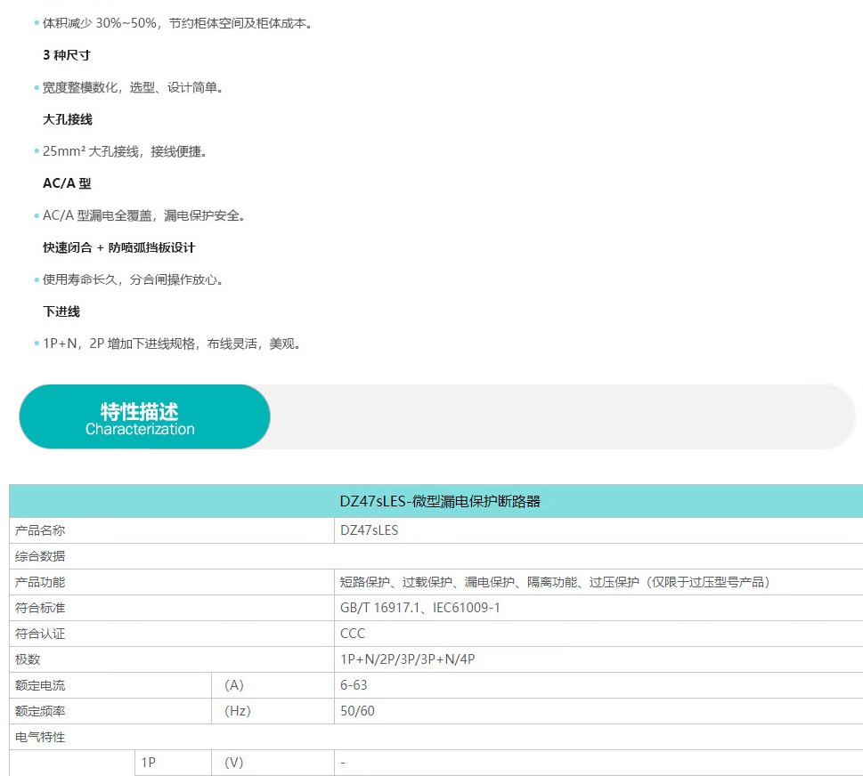Click the 50/60 rated frequency value
The height and width of the screenshot is (776, 863).
(x=358, y=711)
